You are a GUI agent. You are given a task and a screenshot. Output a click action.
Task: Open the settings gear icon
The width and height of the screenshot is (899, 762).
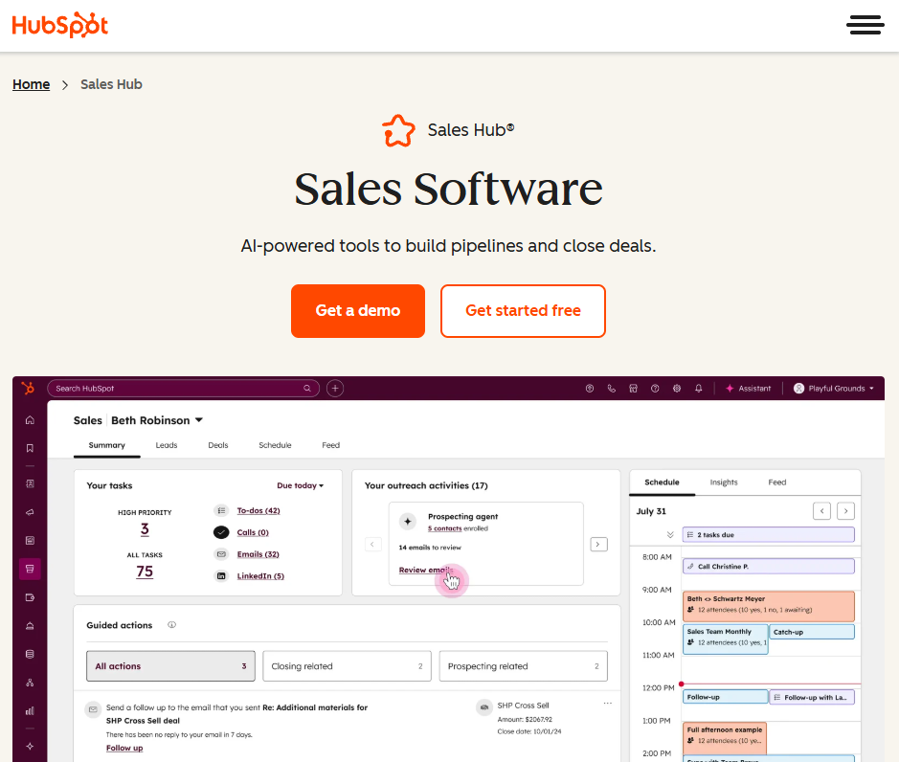(x=677, y=388)
